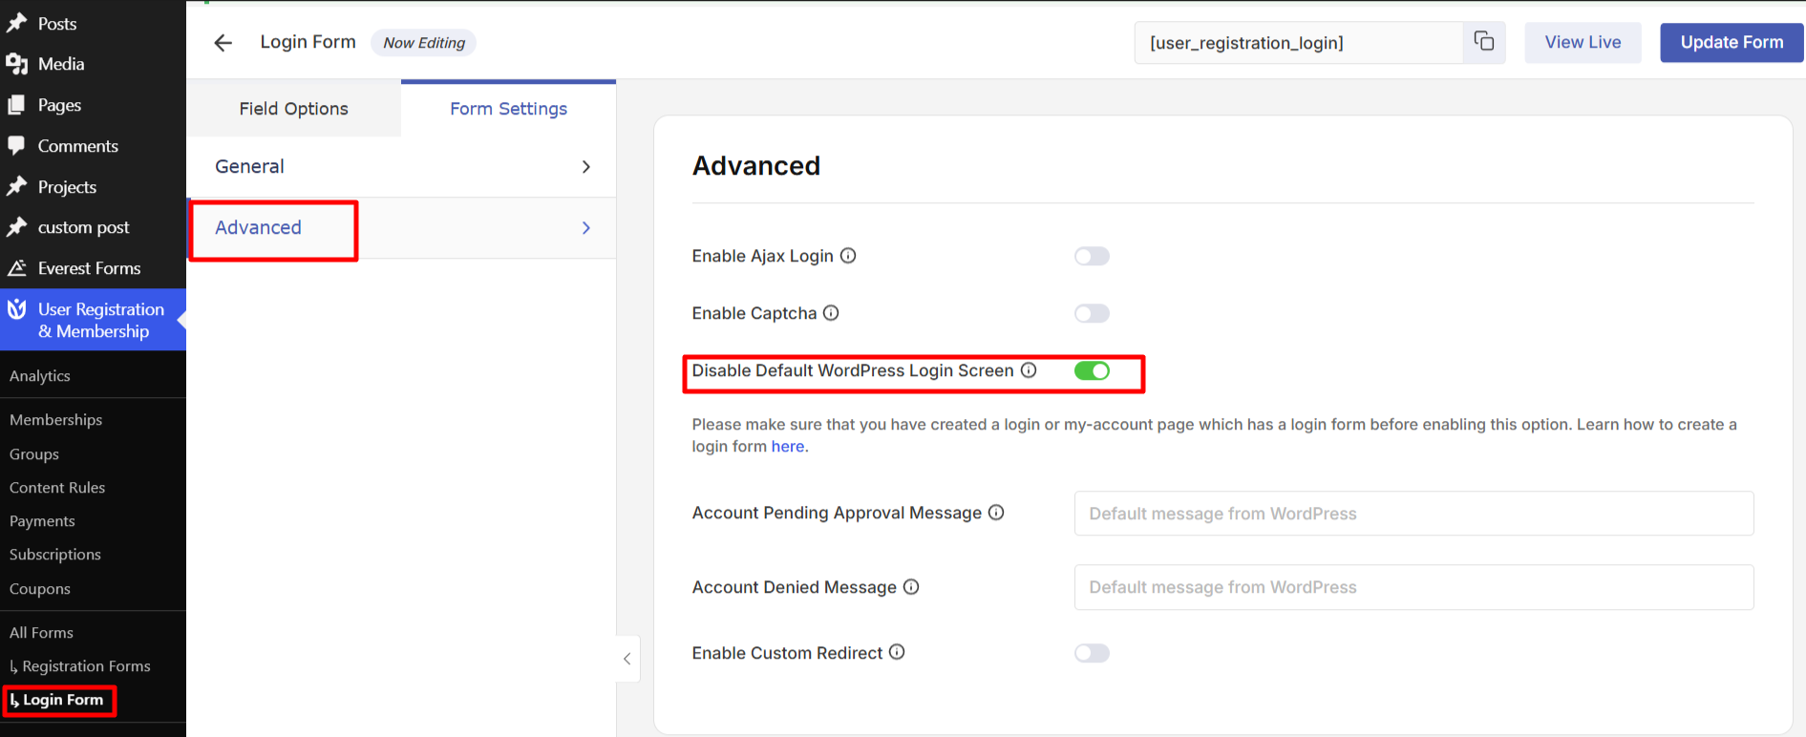
Task: Go to Memberships submenu
Action: tap(55, 420)
